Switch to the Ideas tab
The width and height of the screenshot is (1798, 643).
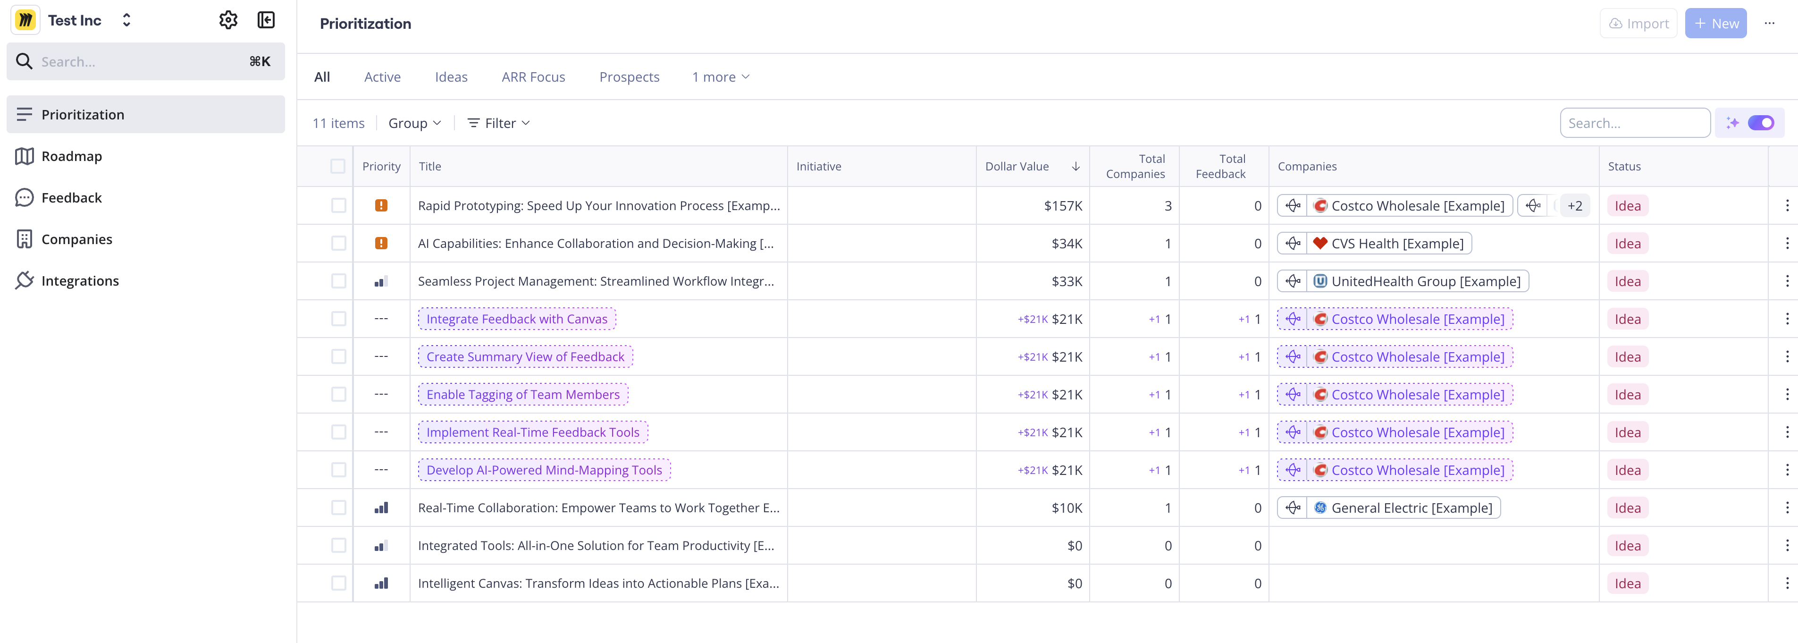(451, 77)
